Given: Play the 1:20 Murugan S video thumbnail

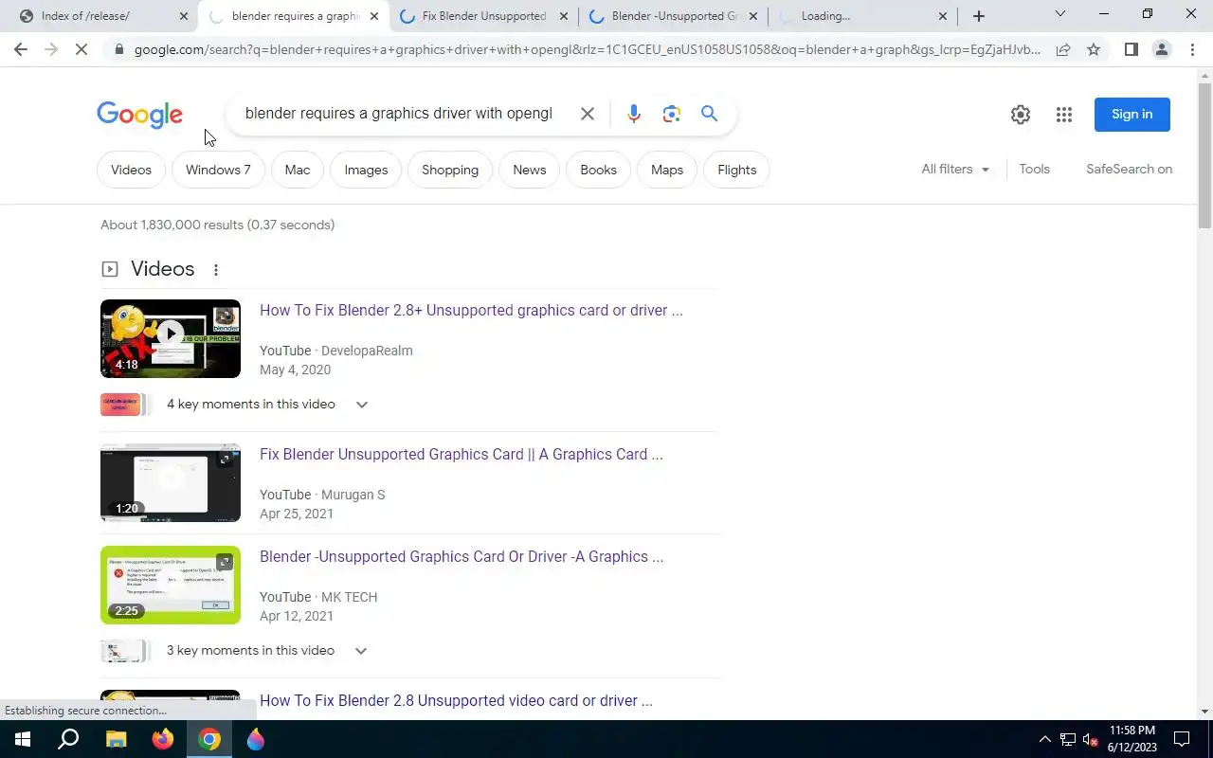Looking at the screenshot, I should coord(171,483).
